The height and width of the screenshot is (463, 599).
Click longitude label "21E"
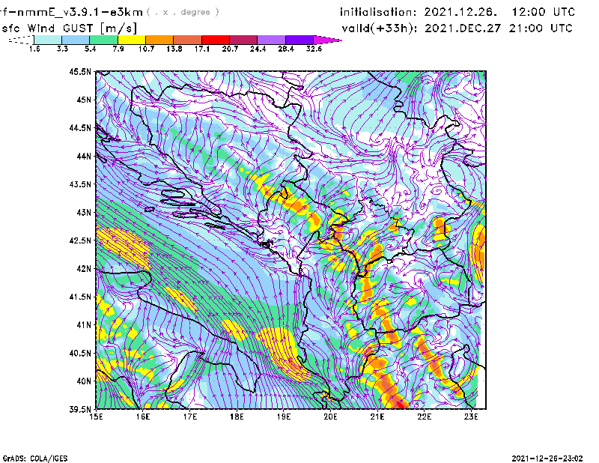tap(377, 417)
